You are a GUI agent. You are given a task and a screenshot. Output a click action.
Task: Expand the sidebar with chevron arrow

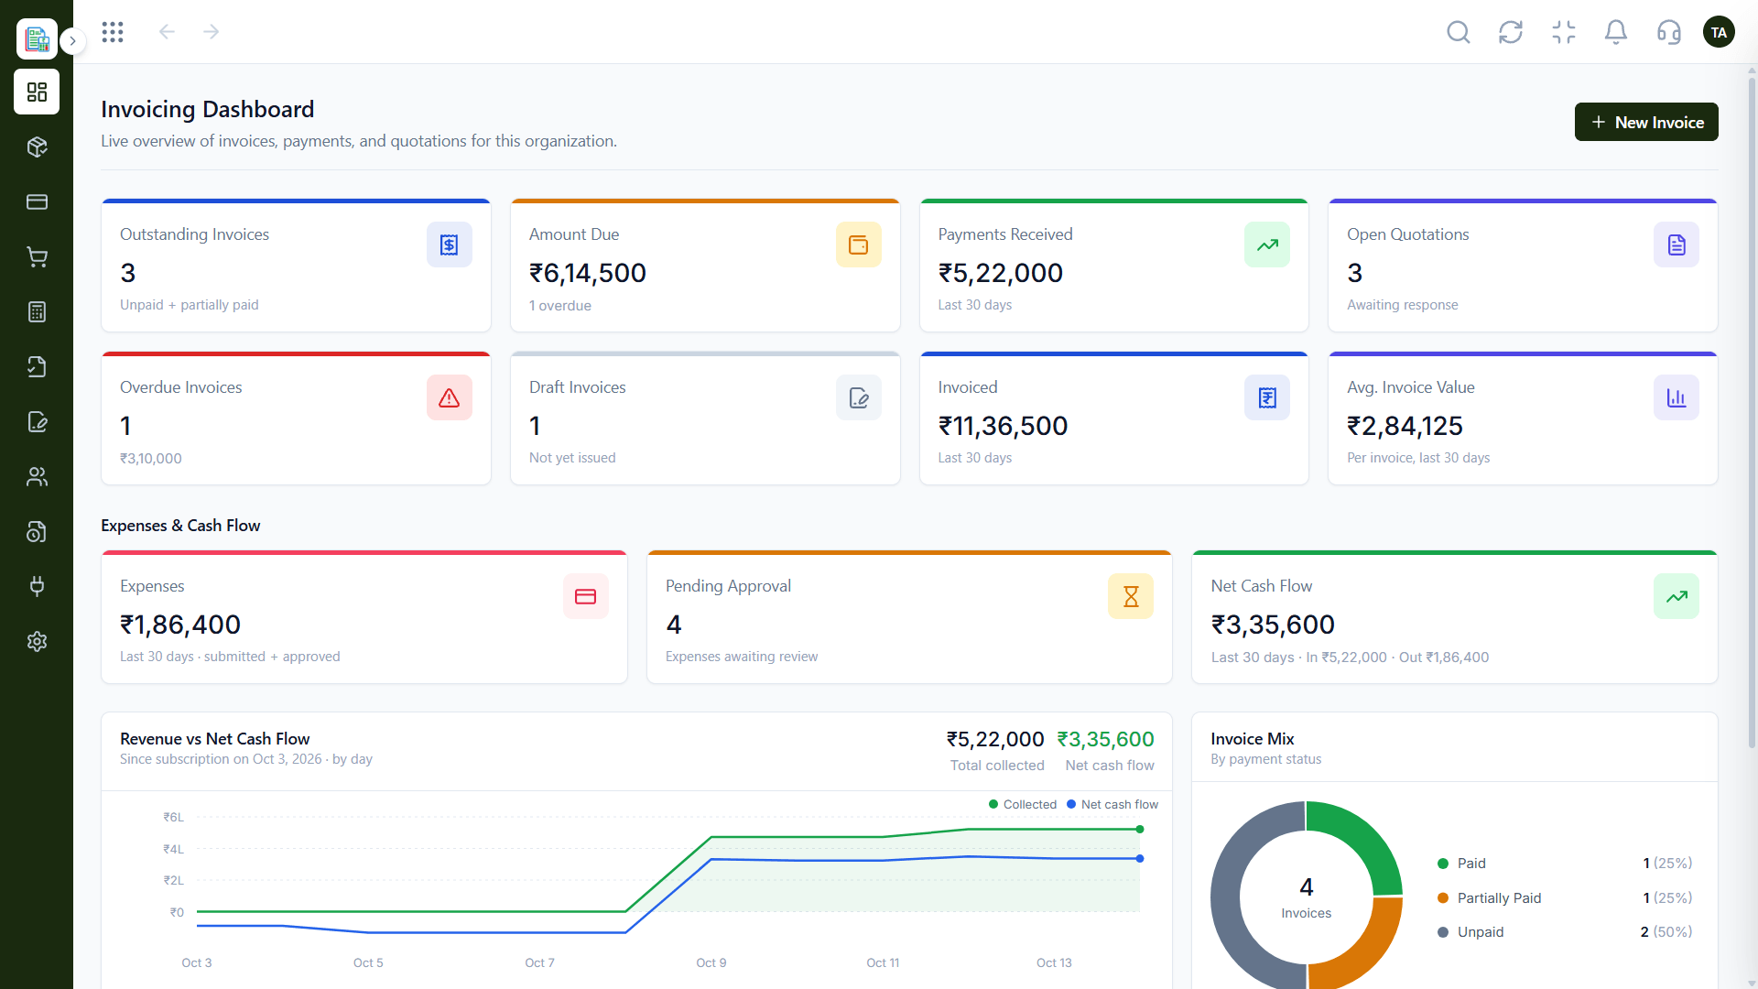72,40
